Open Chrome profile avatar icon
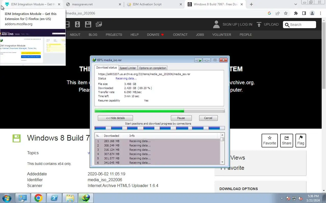This screenshot has width=326, height=203. click(x=312, y=13)
